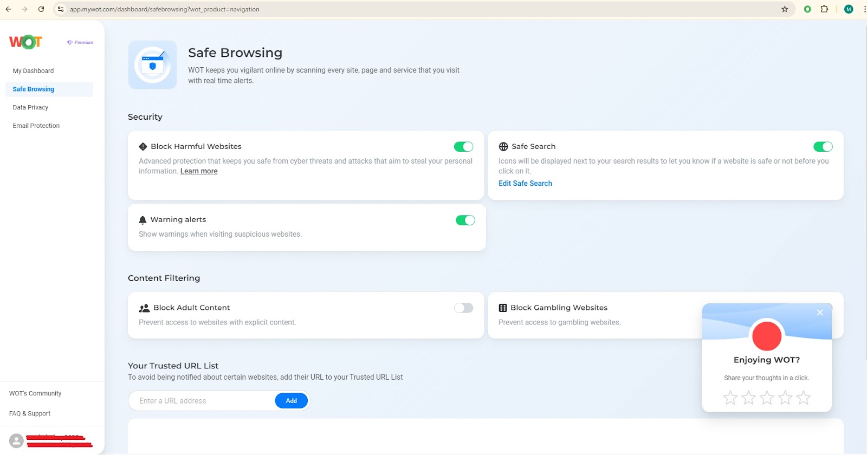
Task: Disable Block Harmful Websites toggle
Action: [464, 147]
